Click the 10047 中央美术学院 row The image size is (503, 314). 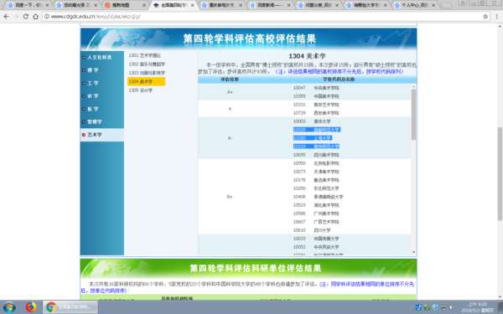[316, 88]
